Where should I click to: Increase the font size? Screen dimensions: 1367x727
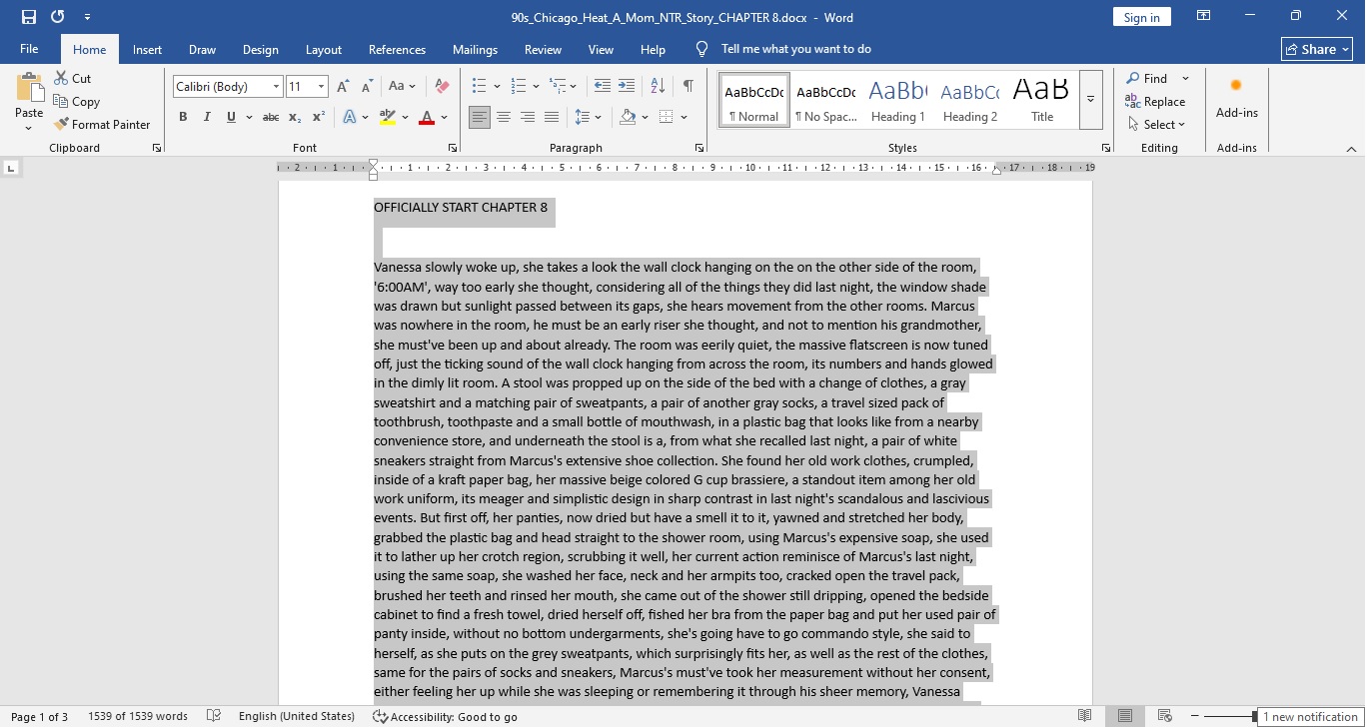[344, 87]
